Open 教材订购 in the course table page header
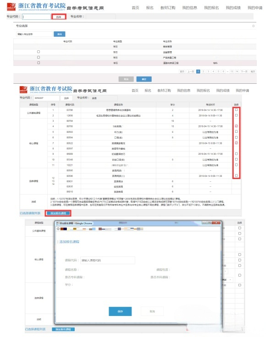 [x=164, y=91]
